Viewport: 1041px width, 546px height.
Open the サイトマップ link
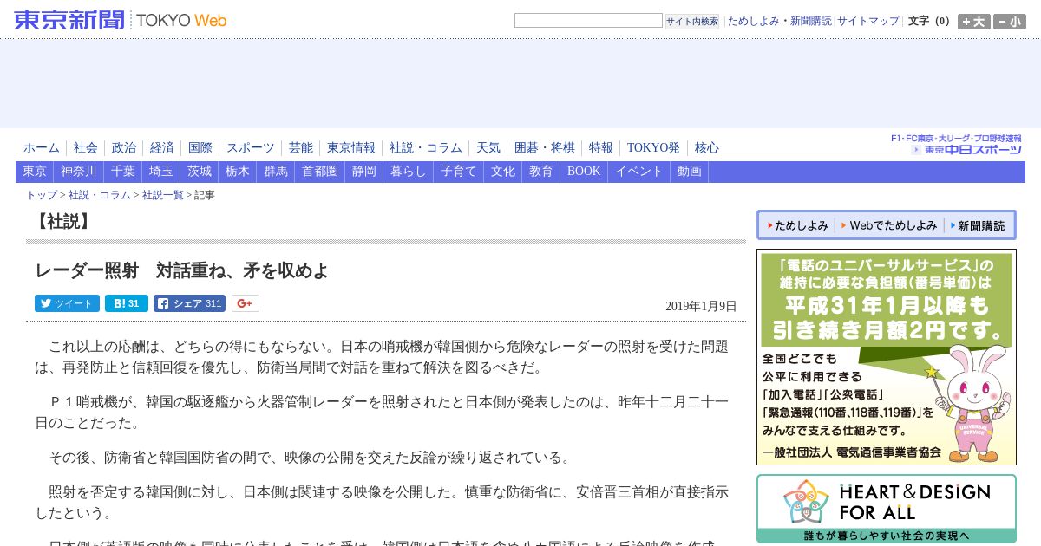(868, 21)
